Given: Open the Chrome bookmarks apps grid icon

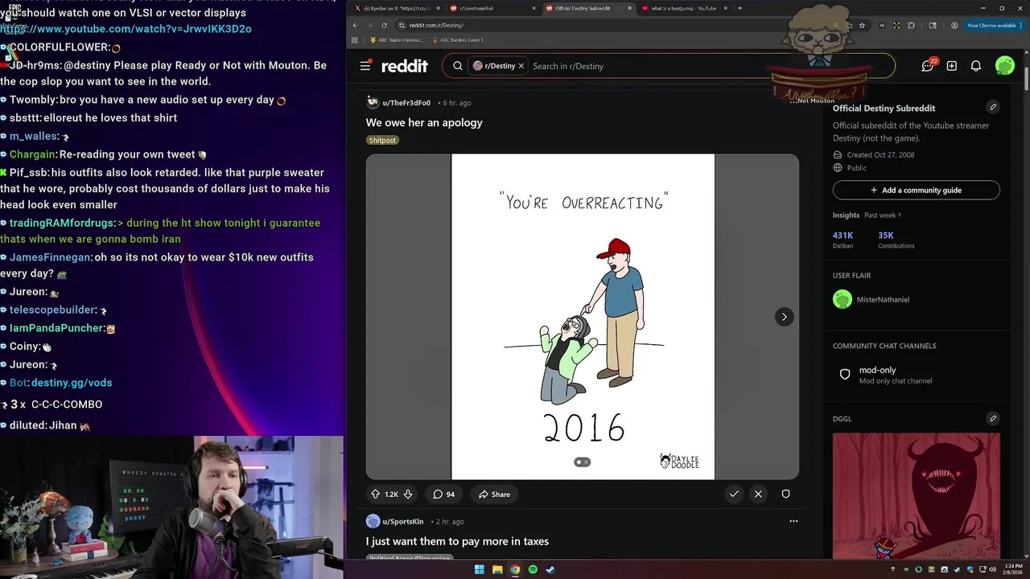Looking at the screenshot, I should (x=355, y=39).
